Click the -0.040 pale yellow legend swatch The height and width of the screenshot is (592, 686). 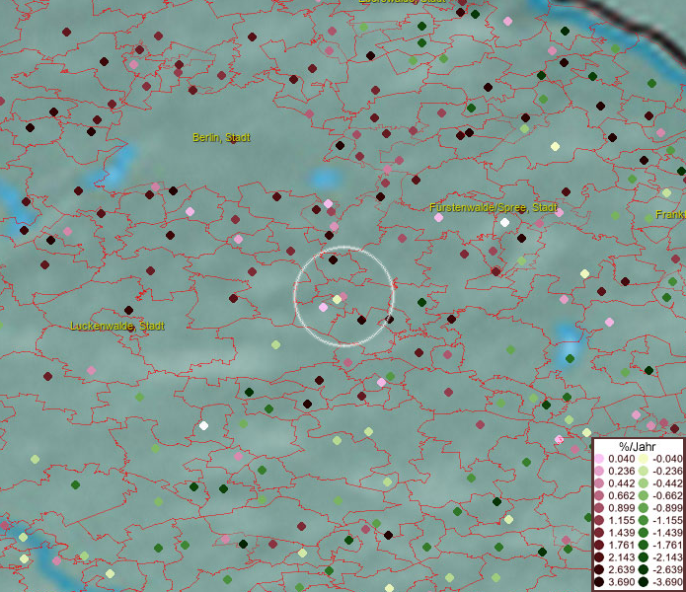click(644, 459)
